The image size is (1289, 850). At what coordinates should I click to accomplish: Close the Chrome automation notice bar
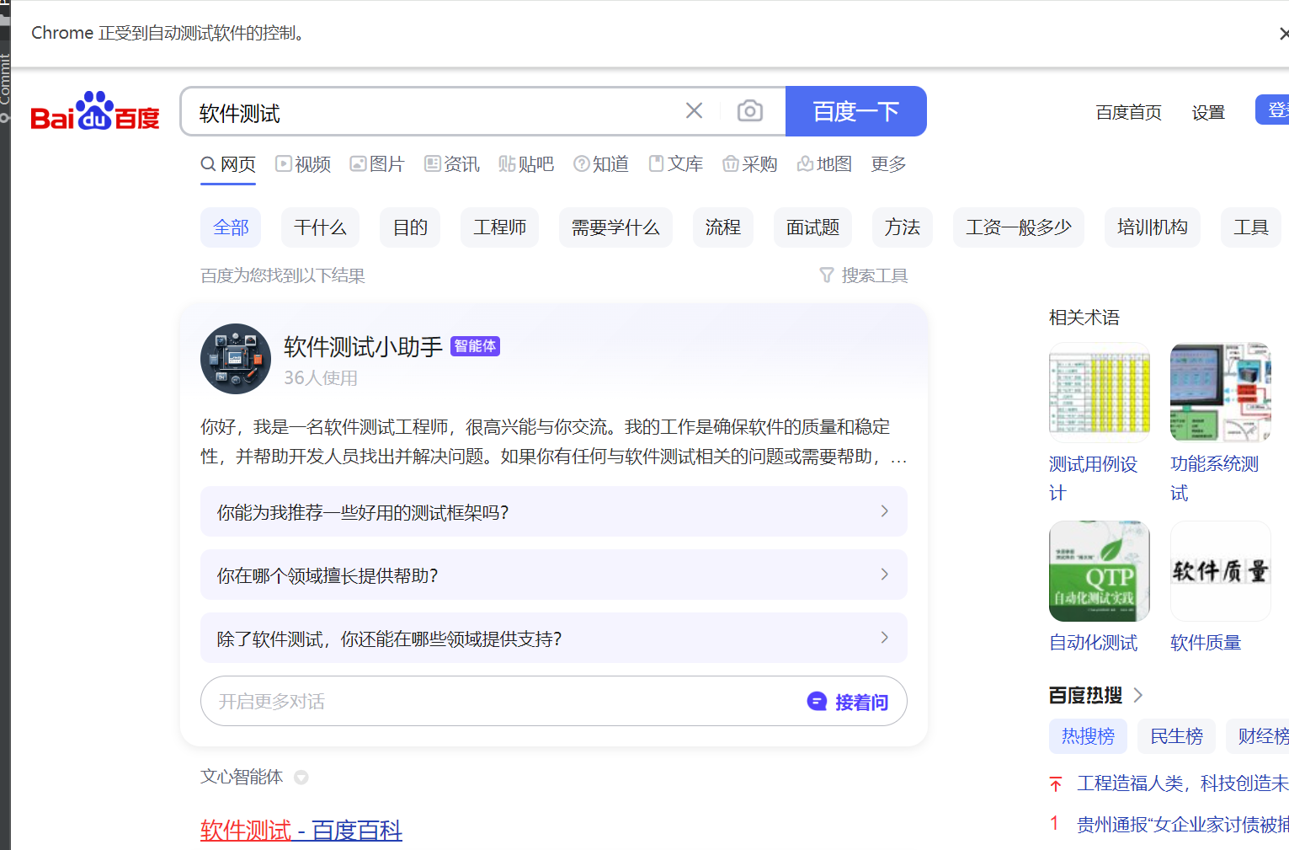1283,34
